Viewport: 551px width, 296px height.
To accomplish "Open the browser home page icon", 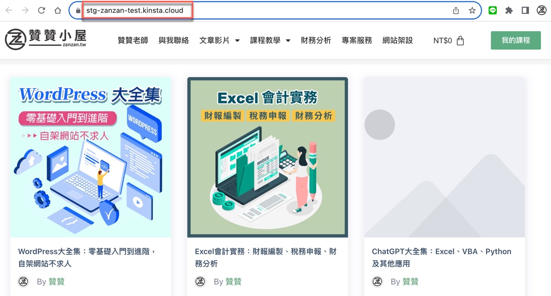I will [58, 10].
